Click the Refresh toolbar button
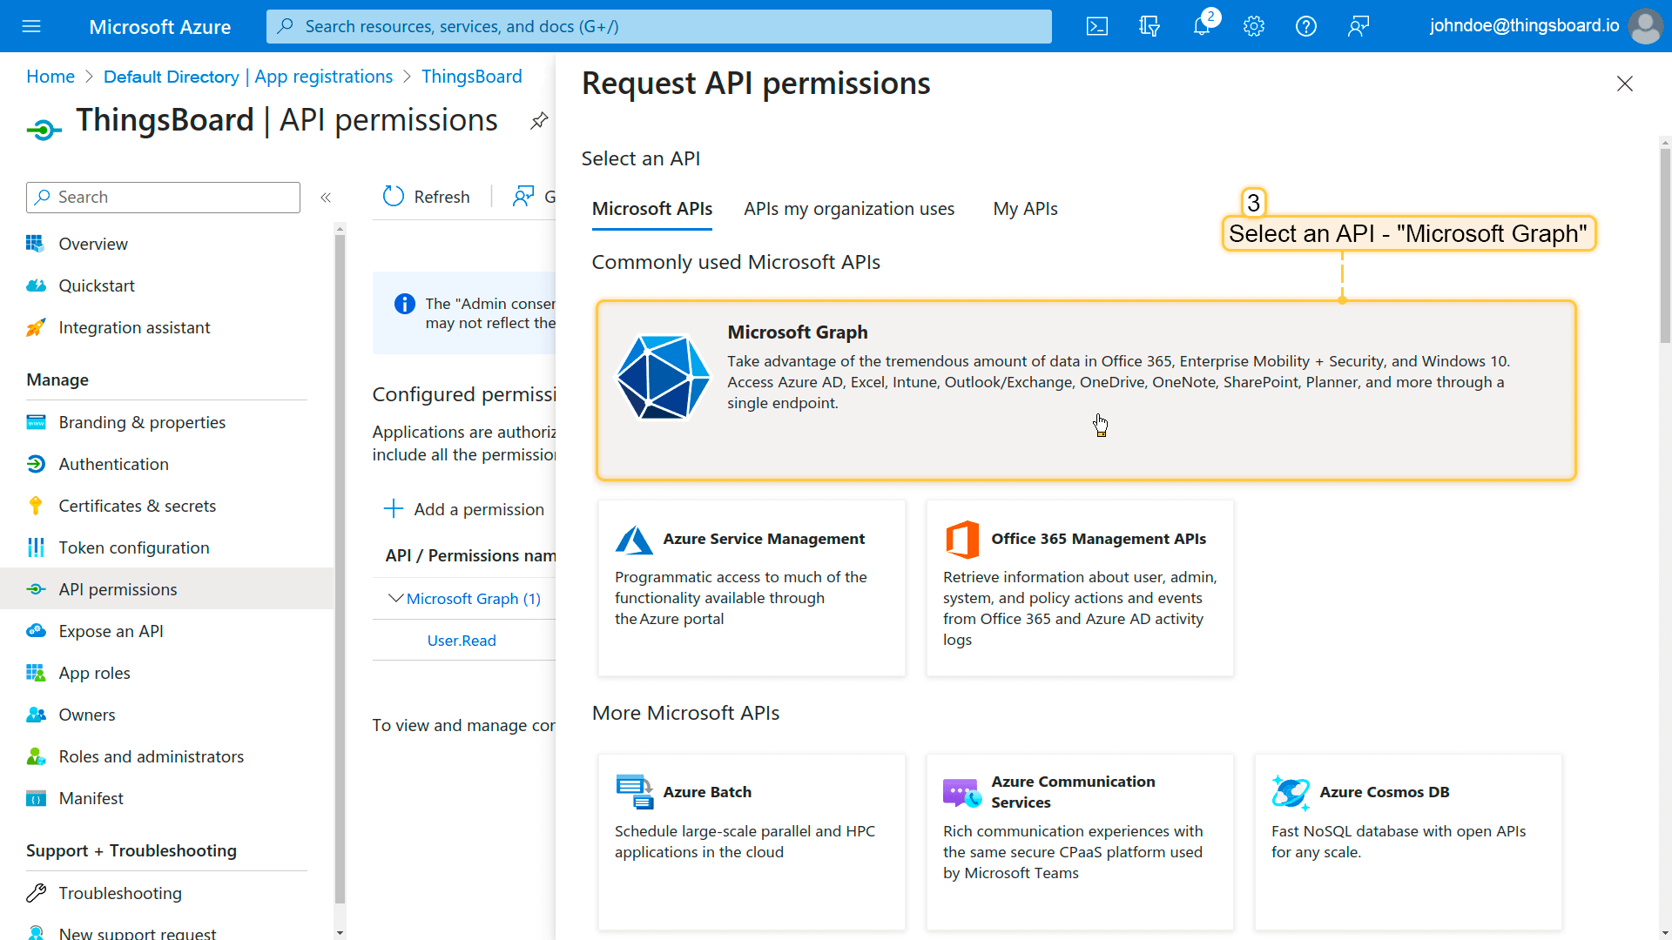1672x940 pixels. [427, 197]
